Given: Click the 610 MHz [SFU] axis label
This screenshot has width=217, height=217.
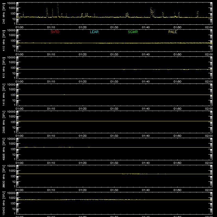Looking at the screenshot, I should (x=4, y=68).
